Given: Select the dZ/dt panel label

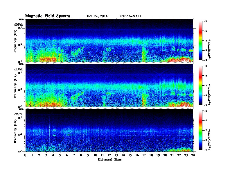Looking at the screenshot, I should point(19,114).
